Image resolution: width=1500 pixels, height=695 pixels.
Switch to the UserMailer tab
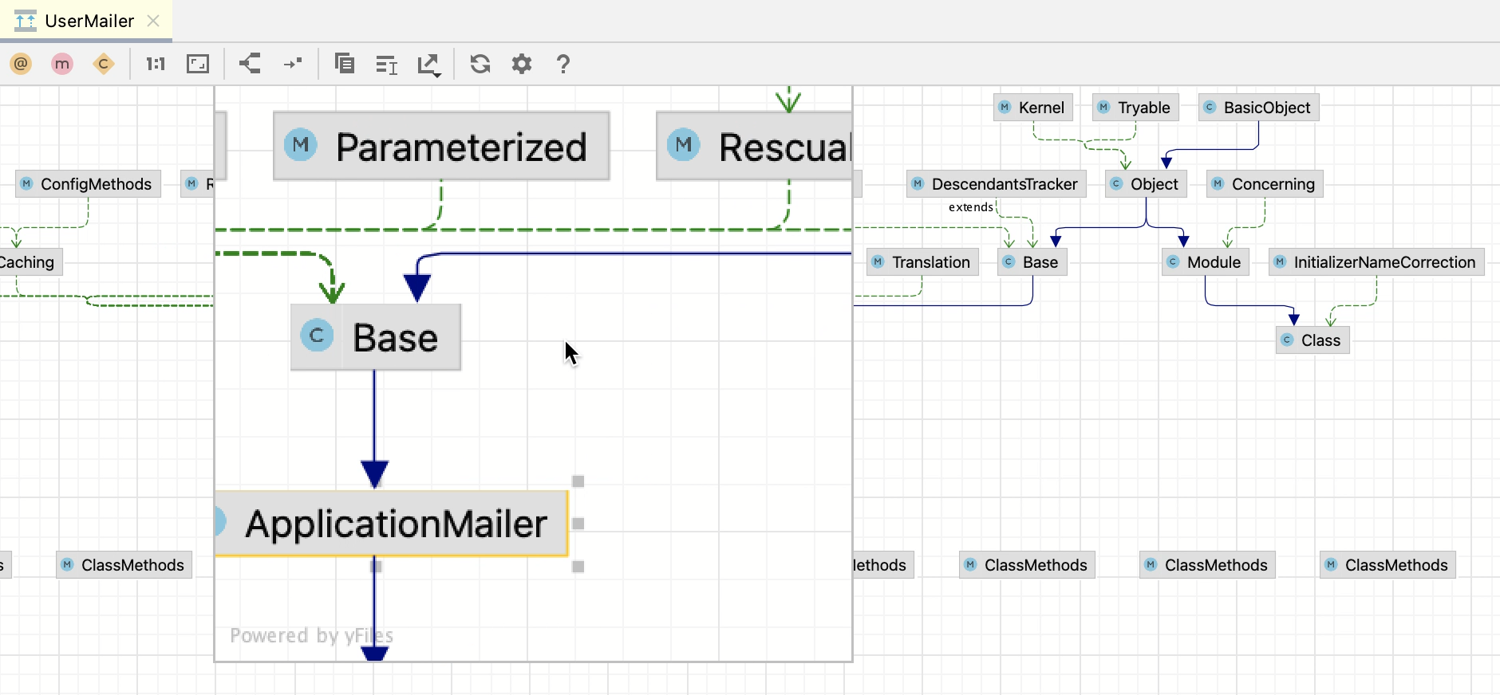pyautogui.click(x=89, y=22)
